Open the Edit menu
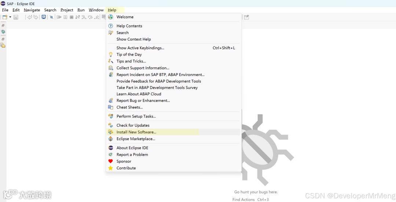Image resolution: width=396 pixels, height=202 pixels. click(x=16, y=10)
